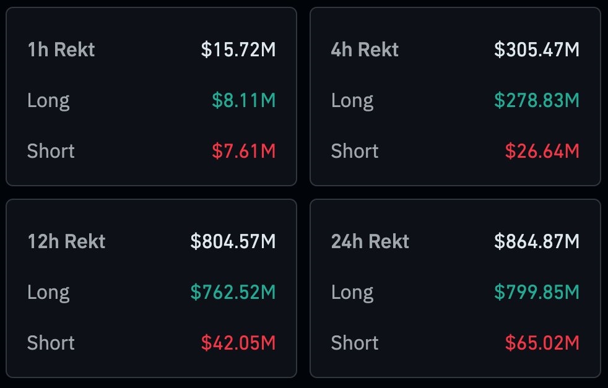Click the Long label in 12h card
The image size is (608, 388).
click(x=48, y=292)
